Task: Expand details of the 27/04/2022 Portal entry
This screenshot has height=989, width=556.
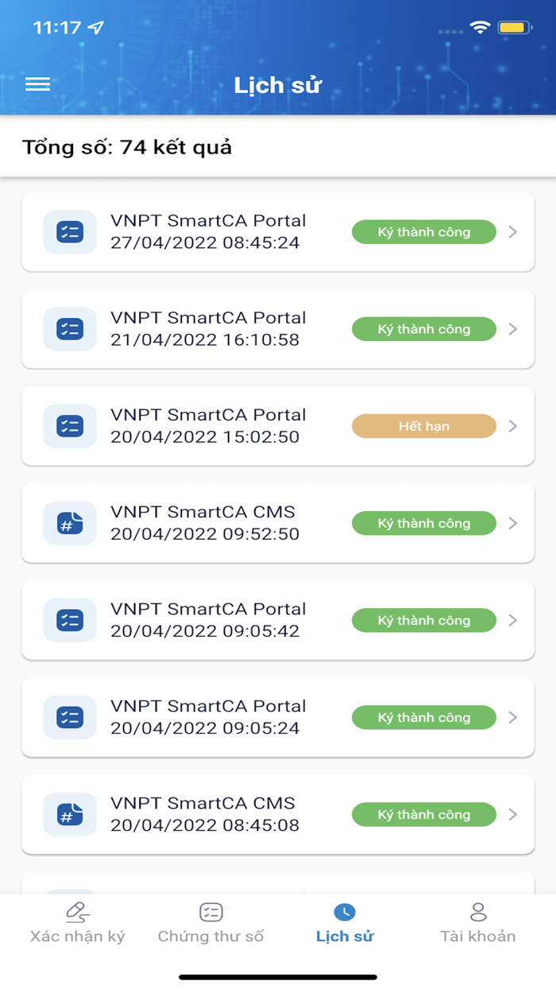Action: pyautogui.click(x=512, y=231)
